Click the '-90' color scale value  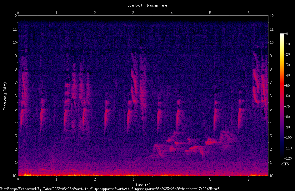click(x=287, y=127)
